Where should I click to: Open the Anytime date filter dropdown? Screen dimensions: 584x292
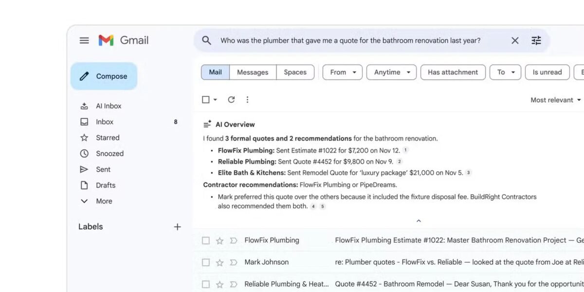[x=391, y=72]
